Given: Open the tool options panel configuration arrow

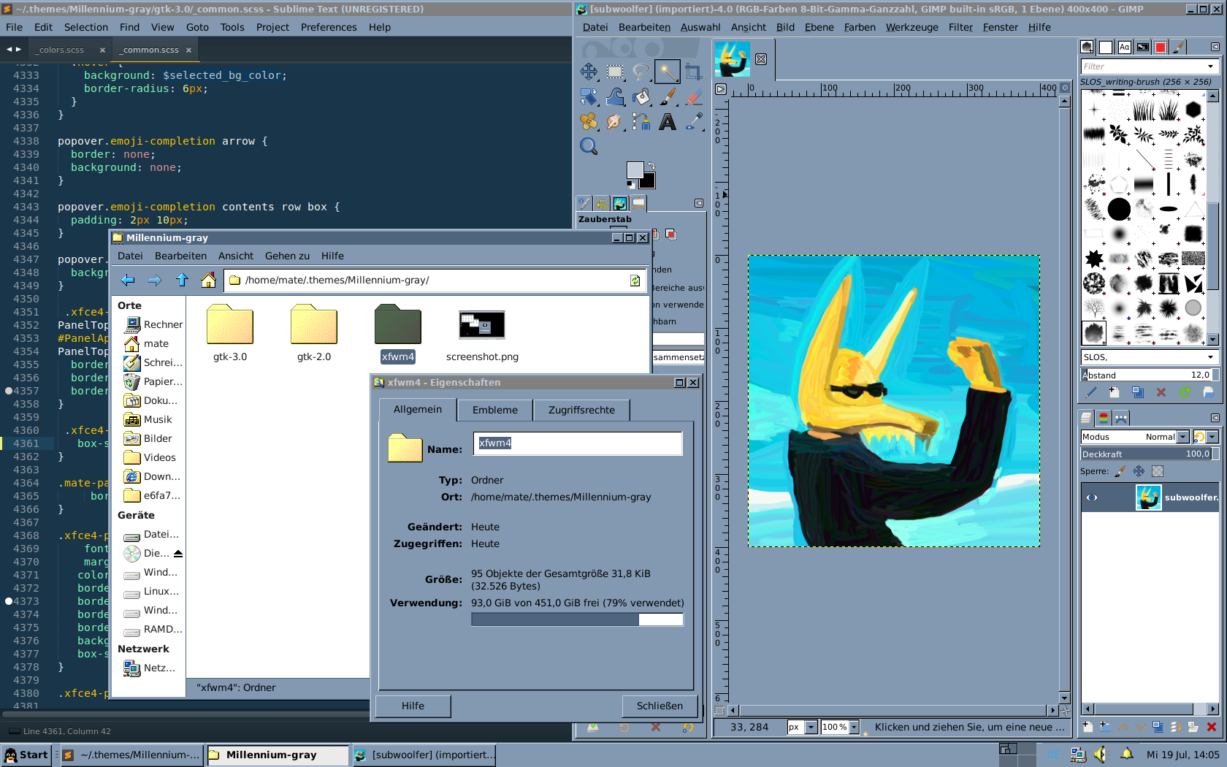Looking at the screenshot, I should 699,203.
